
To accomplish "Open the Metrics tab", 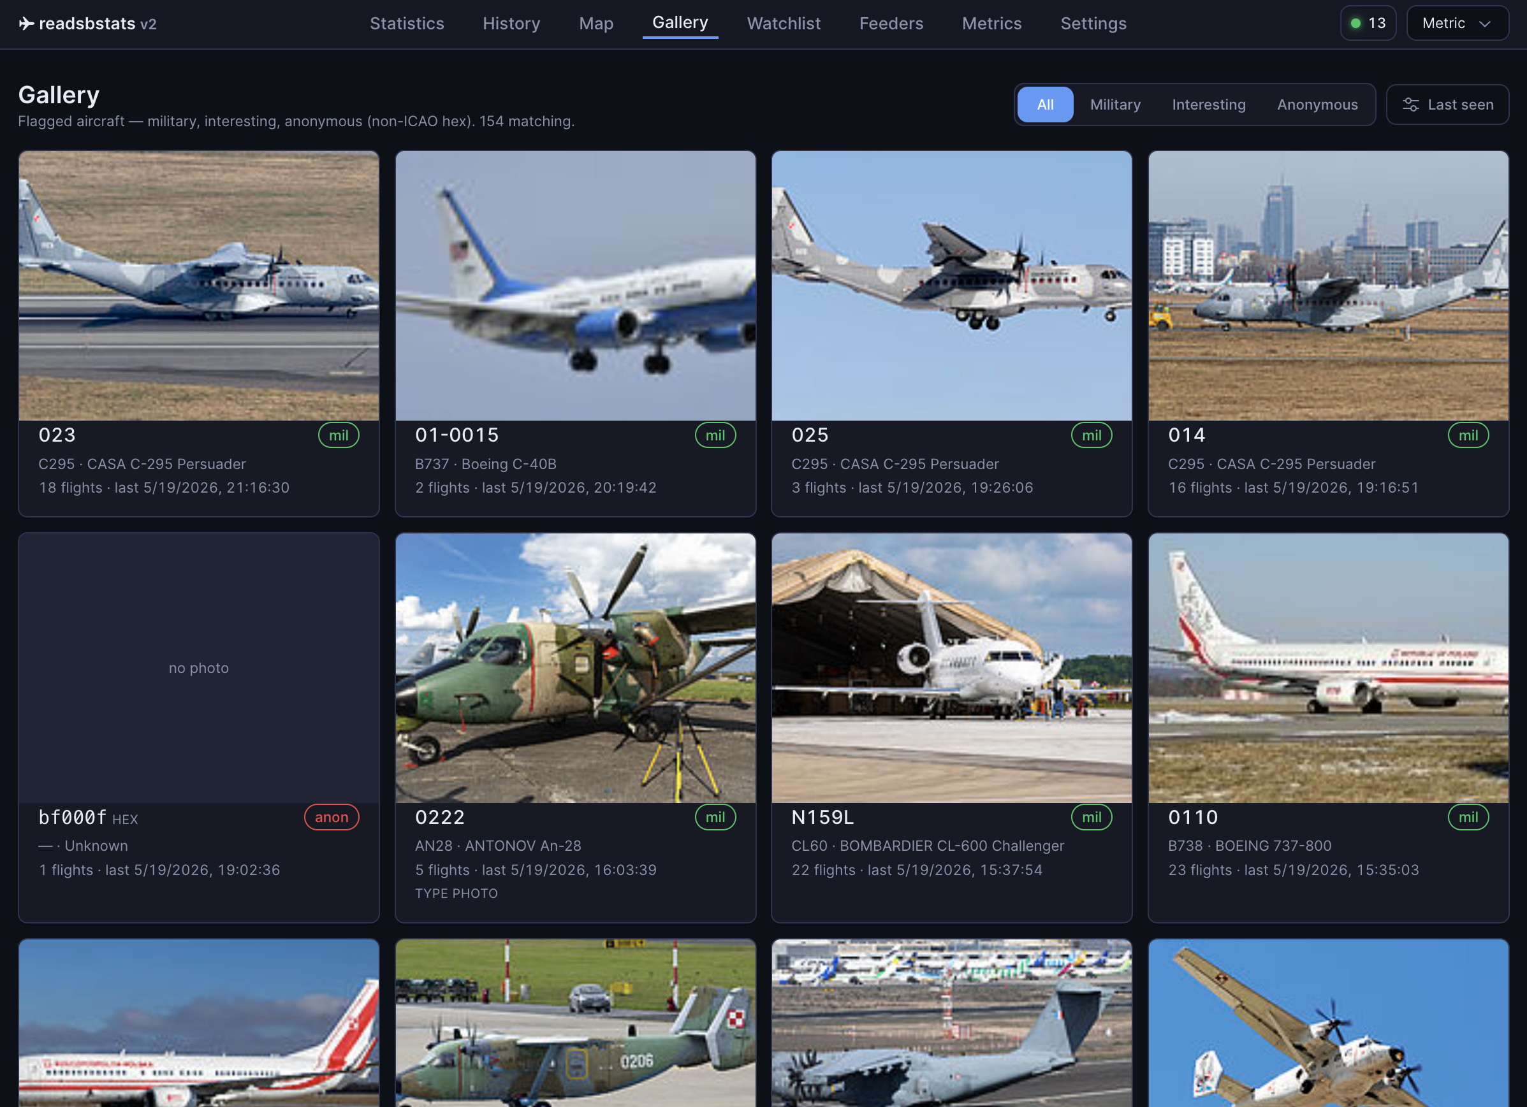I will (x=991, y=24).
